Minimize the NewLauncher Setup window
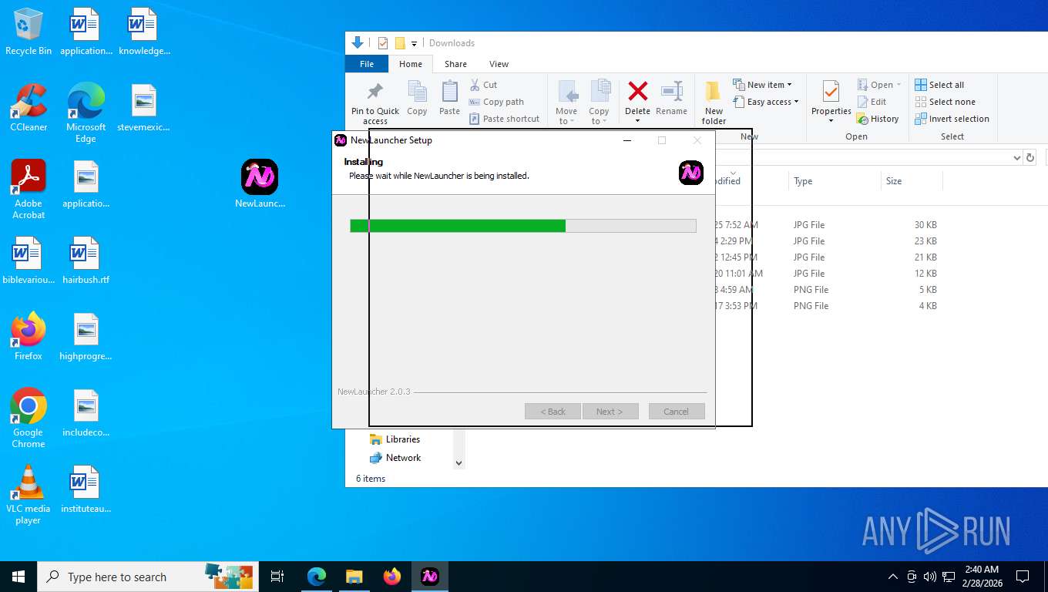 pyautogui.click(x=627, y=140)
